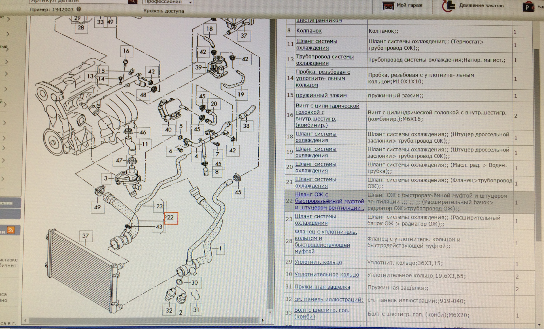544x329 pixels.
Task: Open highlighted Шланг ОЖ с быстроразъёмной муфтой link
Action: (330, 201)
